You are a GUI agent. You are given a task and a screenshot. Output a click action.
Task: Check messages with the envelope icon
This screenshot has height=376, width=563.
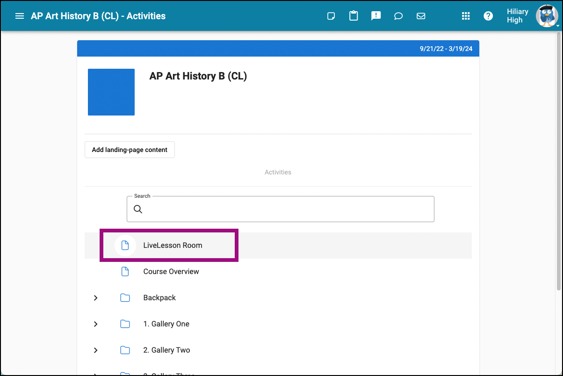point(421,15)
